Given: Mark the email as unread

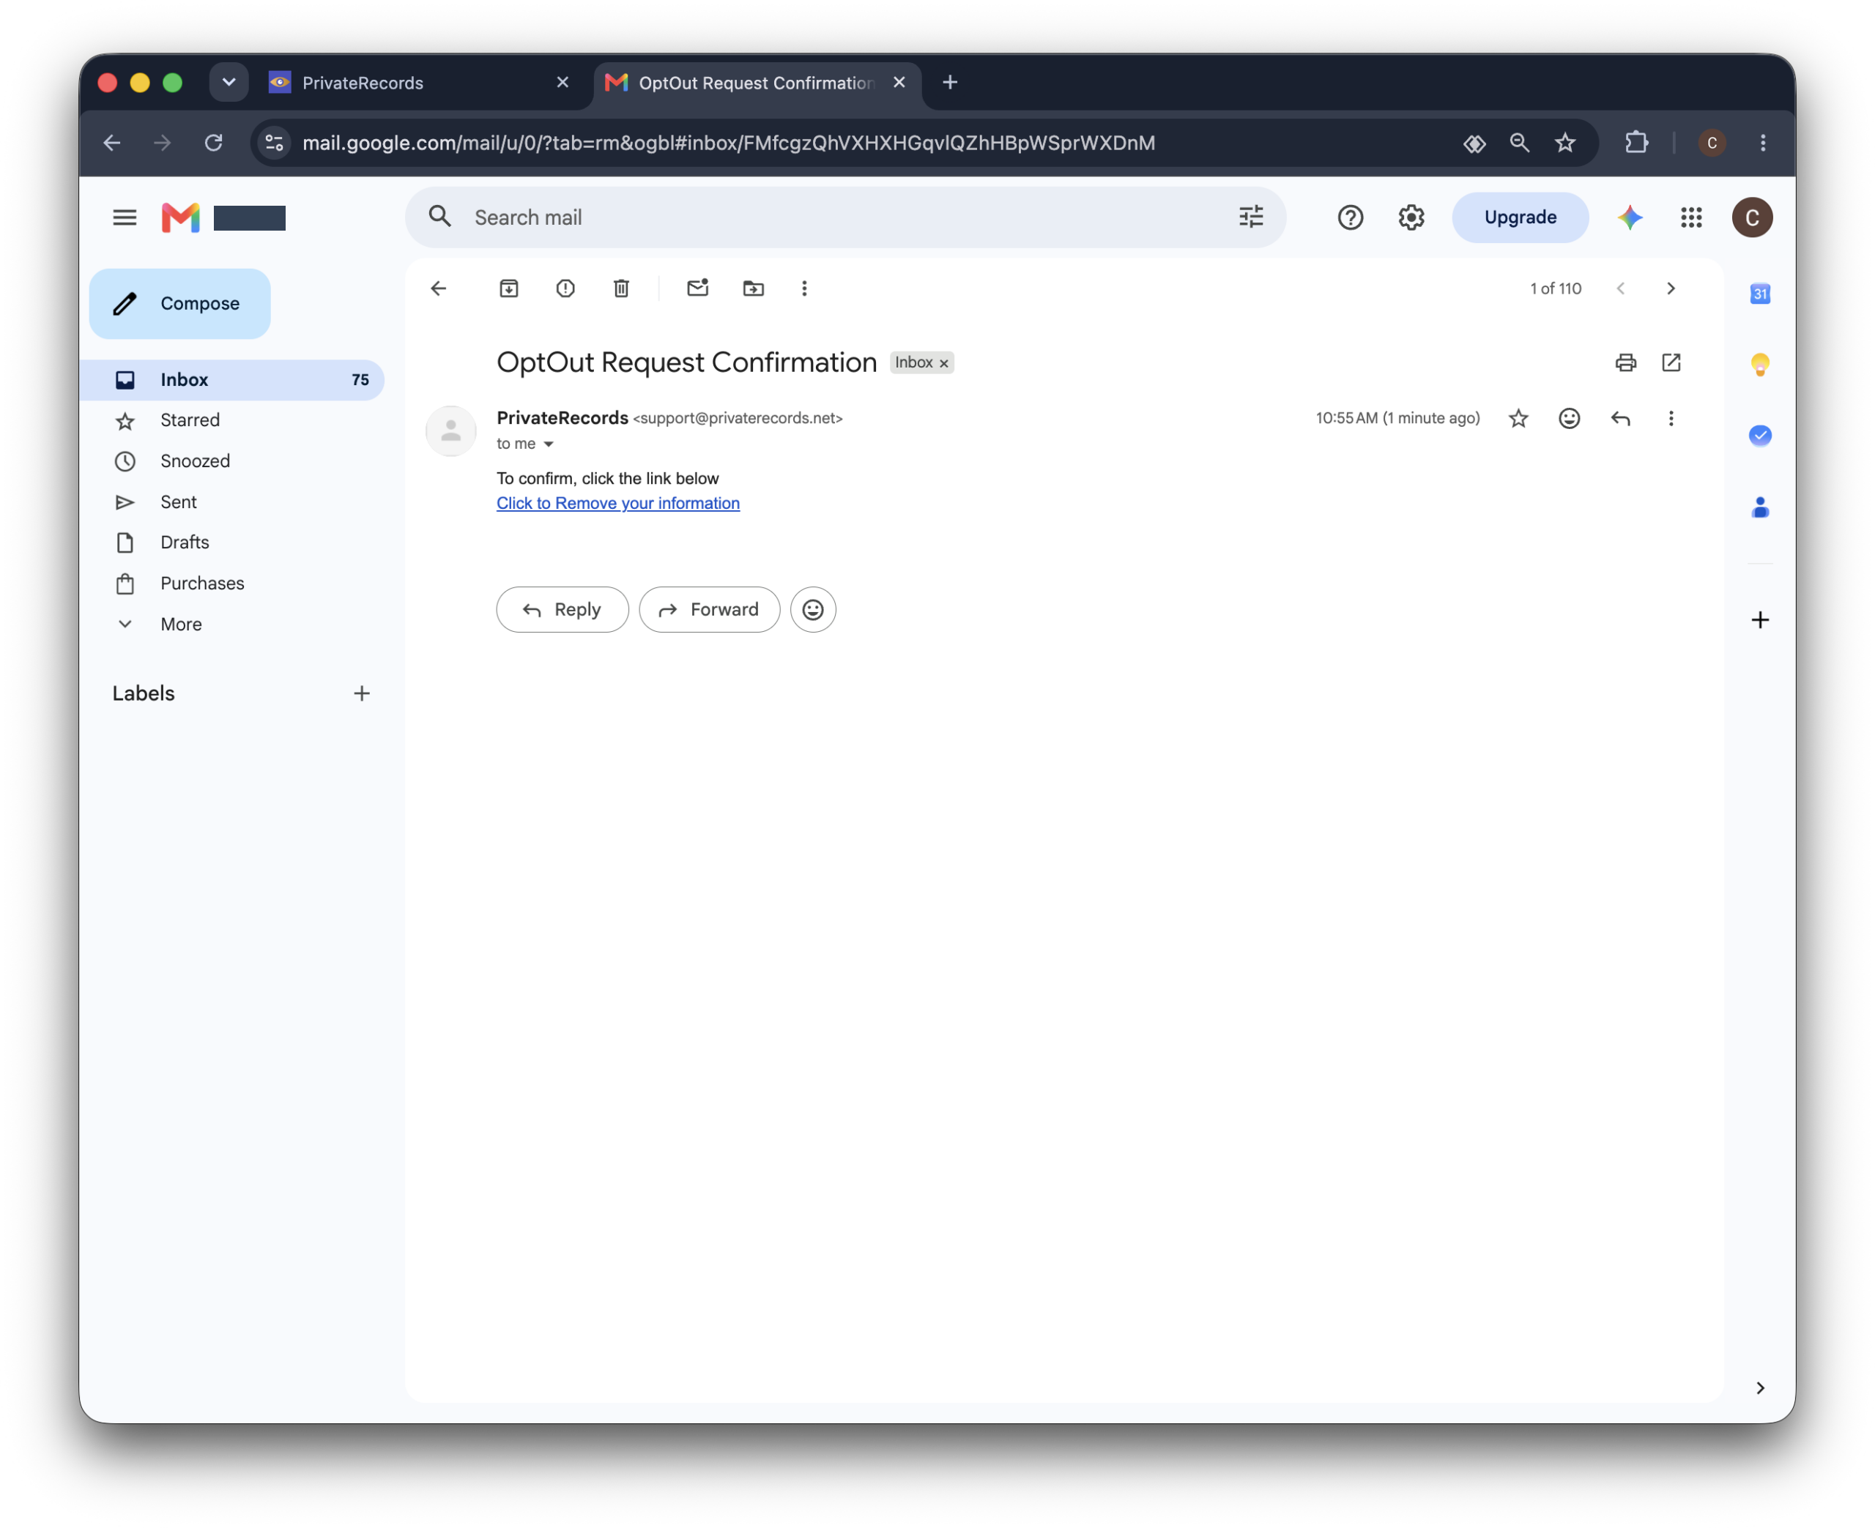Looking at the screenshot, I should 697,288.
